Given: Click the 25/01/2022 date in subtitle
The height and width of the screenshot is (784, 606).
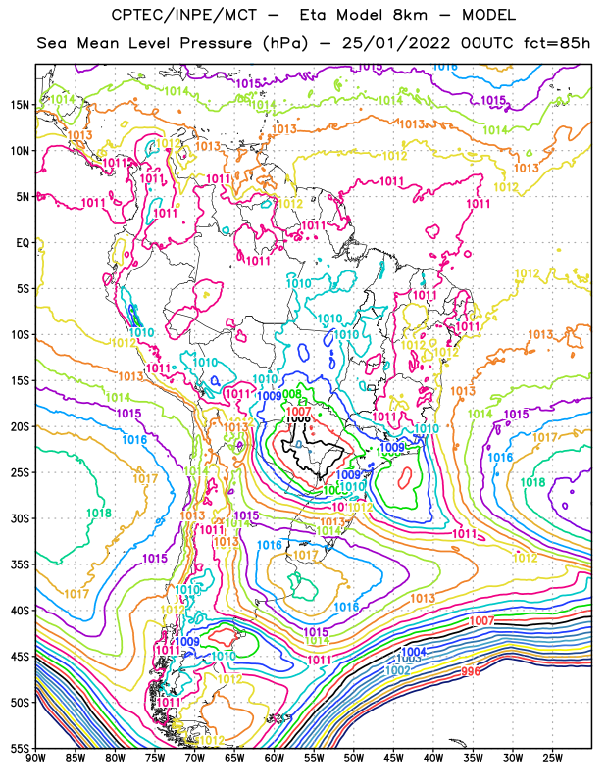Looking at the screenshot, I should pos(396,43).
